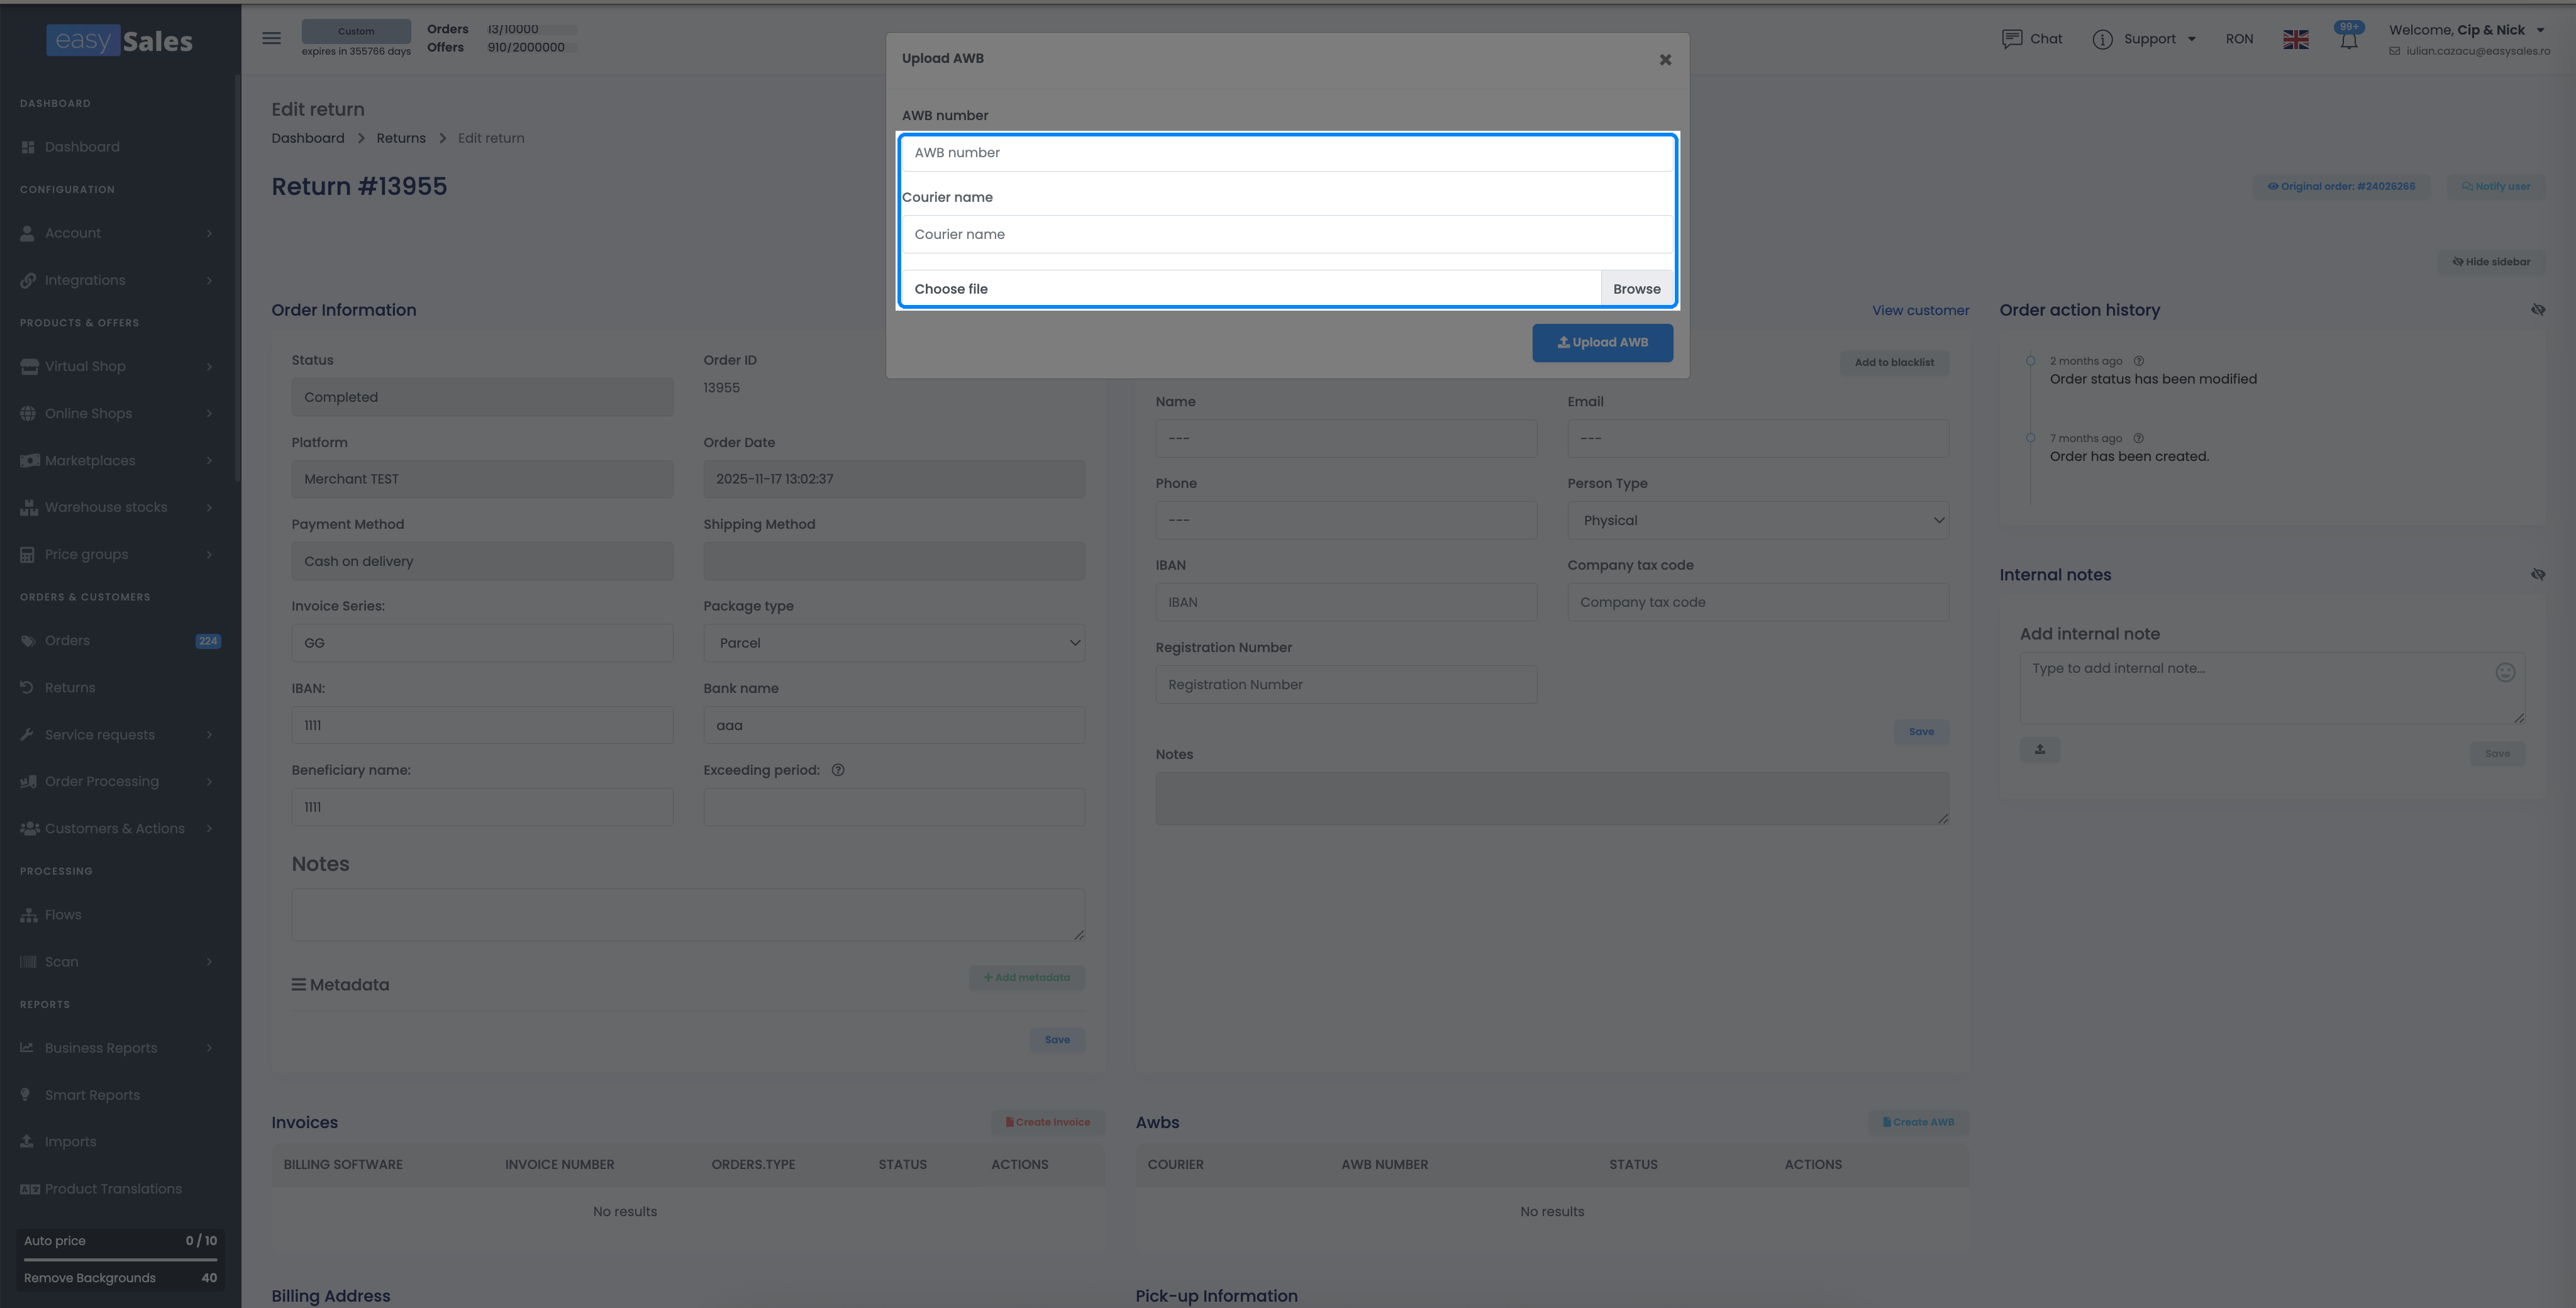
Task: Click Exceeding period help icon
Action: pyautogui.click(x=838, y=770)
